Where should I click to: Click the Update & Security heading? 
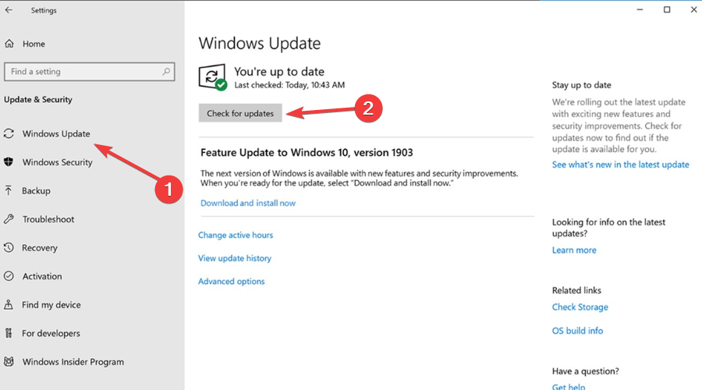pyautogui.click(x=38, y=99)
